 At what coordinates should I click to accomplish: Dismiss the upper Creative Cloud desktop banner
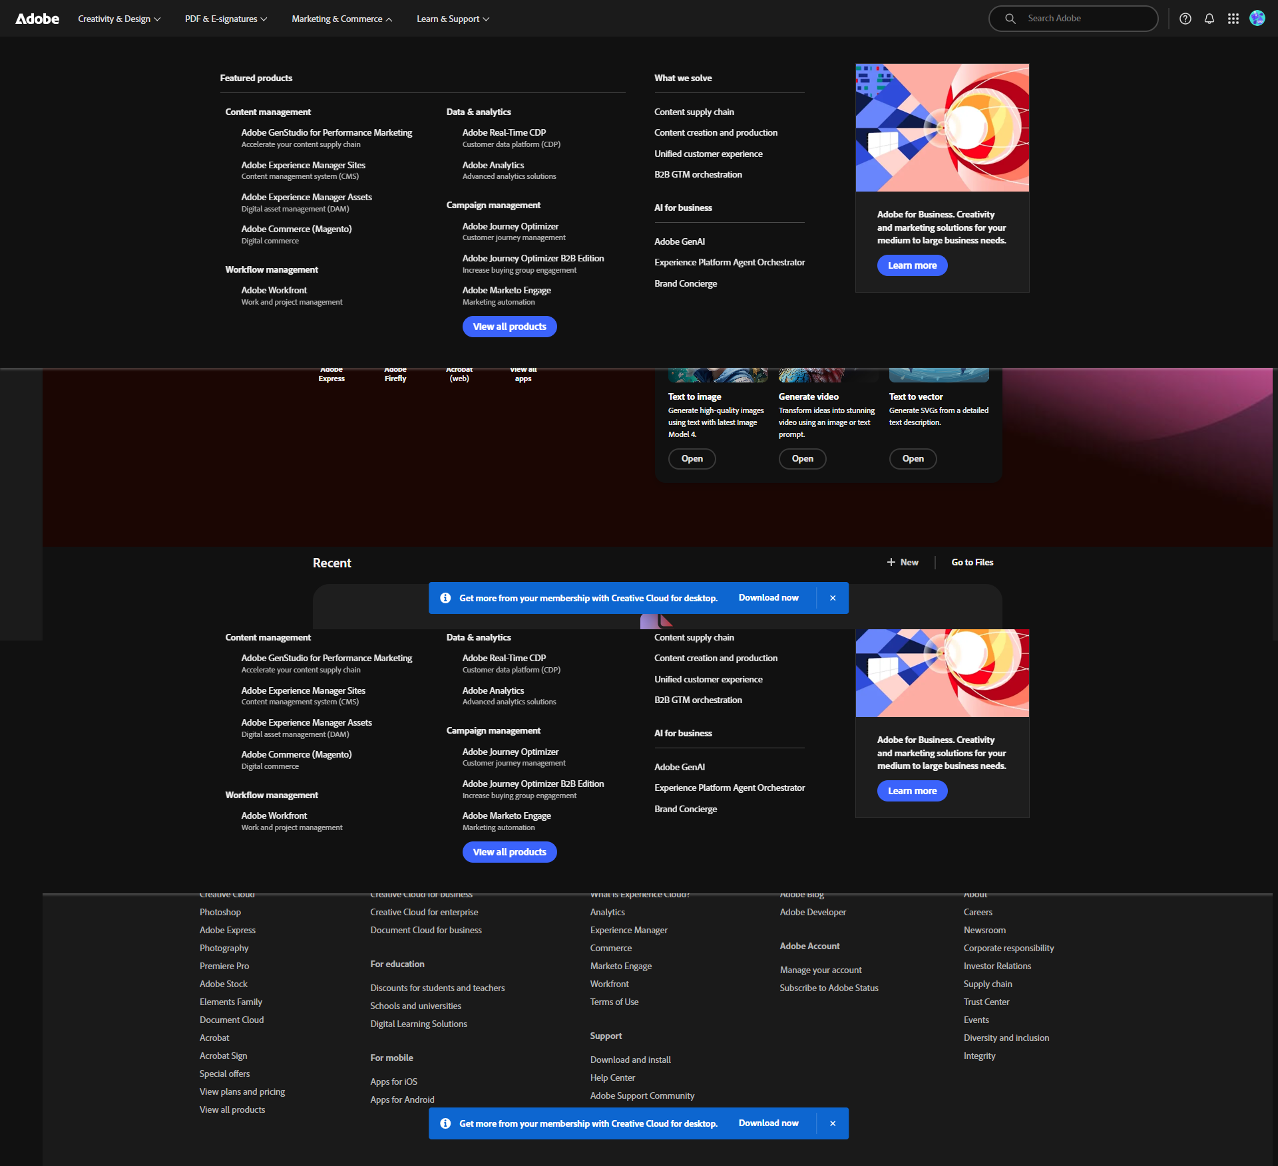pyautogui.click(x=833, y=598)
